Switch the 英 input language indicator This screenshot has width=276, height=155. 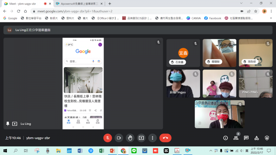pos(247,151)
